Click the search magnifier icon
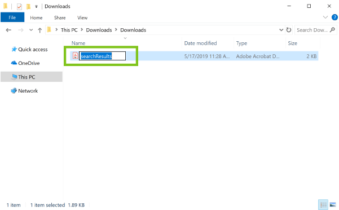This screenshot has height=210, width=339. (333, 30)
